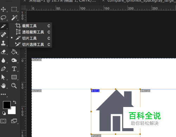Select the Paint Bucket tool
This screenshot has width=176, height=137.
[x=14, y=52]
